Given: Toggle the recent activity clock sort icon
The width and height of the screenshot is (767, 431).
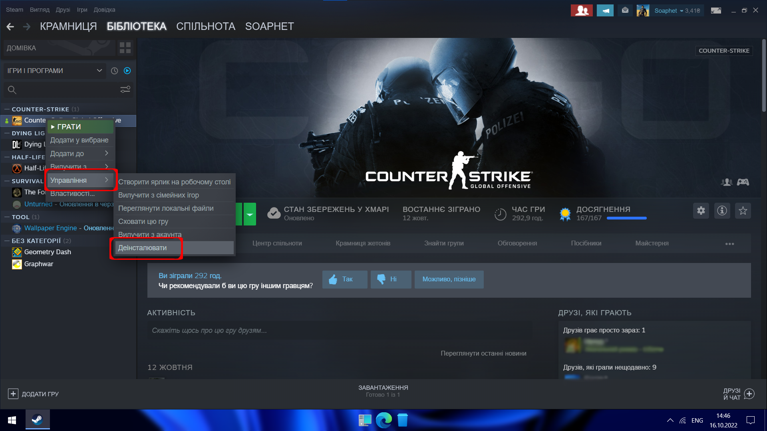Looking at the screenshot, I should pyautogui.click(x=114, y=71).
